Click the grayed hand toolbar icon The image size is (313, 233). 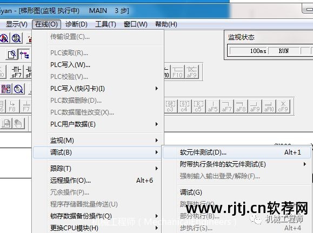(18, 123)
